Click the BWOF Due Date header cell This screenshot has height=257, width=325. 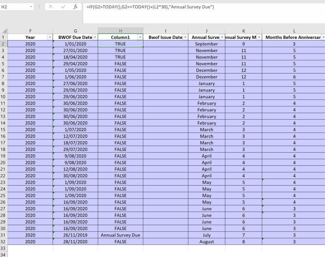coord(76,37)
